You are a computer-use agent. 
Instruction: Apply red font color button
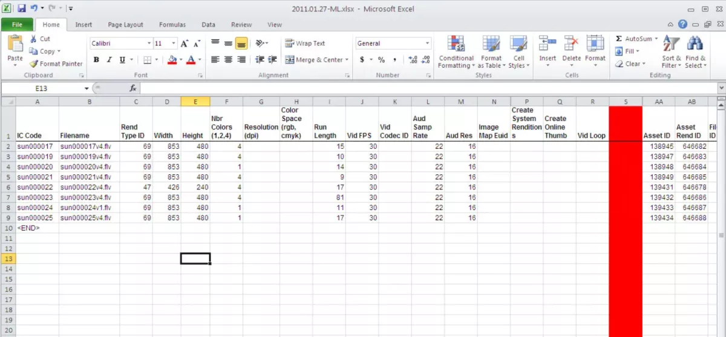pyautogui.click(x=191, y=59)
